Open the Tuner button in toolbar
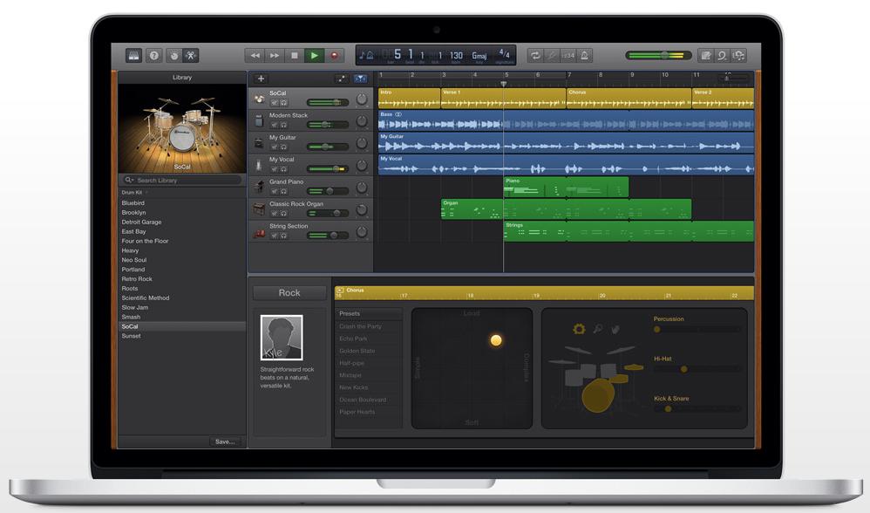The width and height of the screenshot is (870, 513). click(x=552, y=56)
